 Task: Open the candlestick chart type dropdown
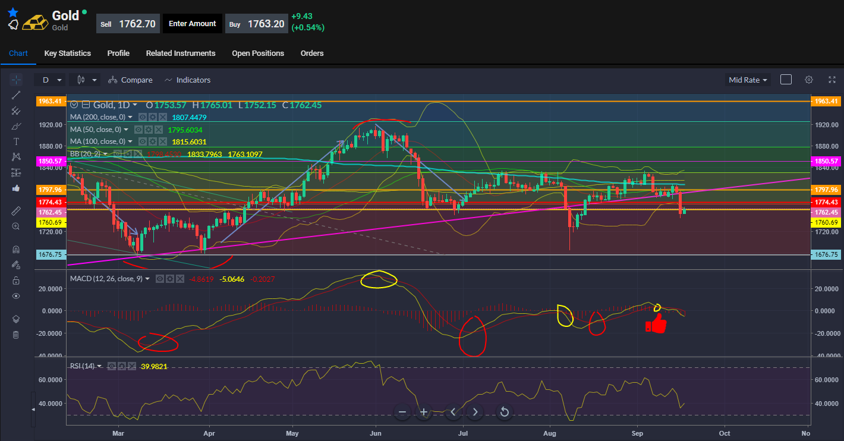tap(86, 80)
